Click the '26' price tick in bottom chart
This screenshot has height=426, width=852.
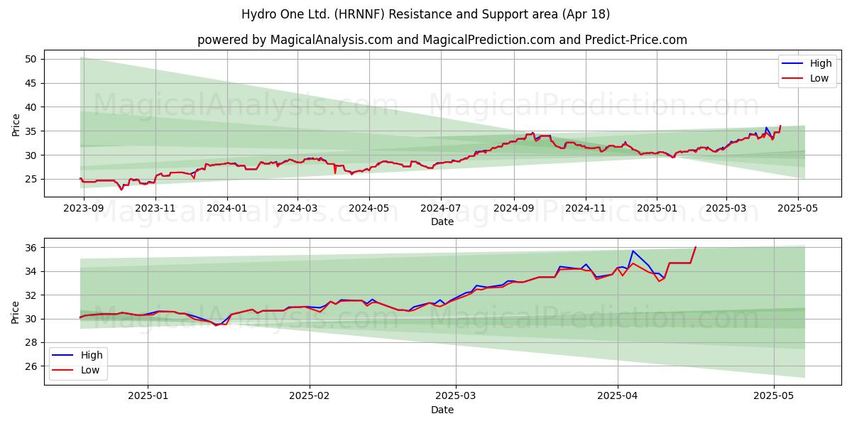pyautogui.click(x=32, y=366)
